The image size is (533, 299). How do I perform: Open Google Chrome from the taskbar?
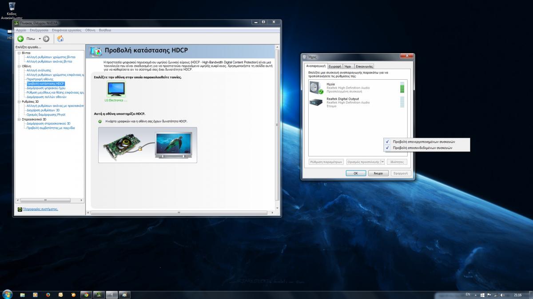tap(86, 295)
